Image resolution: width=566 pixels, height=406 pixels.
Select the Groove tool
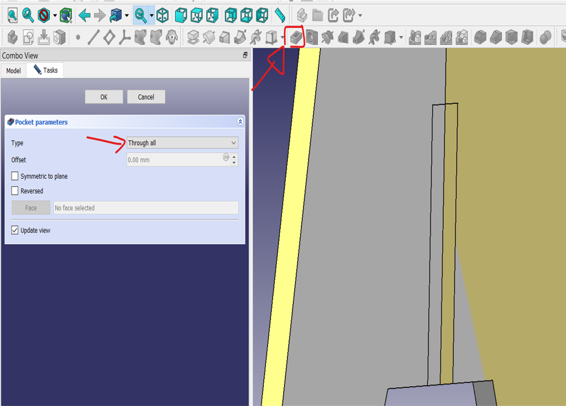coord(327,37)
